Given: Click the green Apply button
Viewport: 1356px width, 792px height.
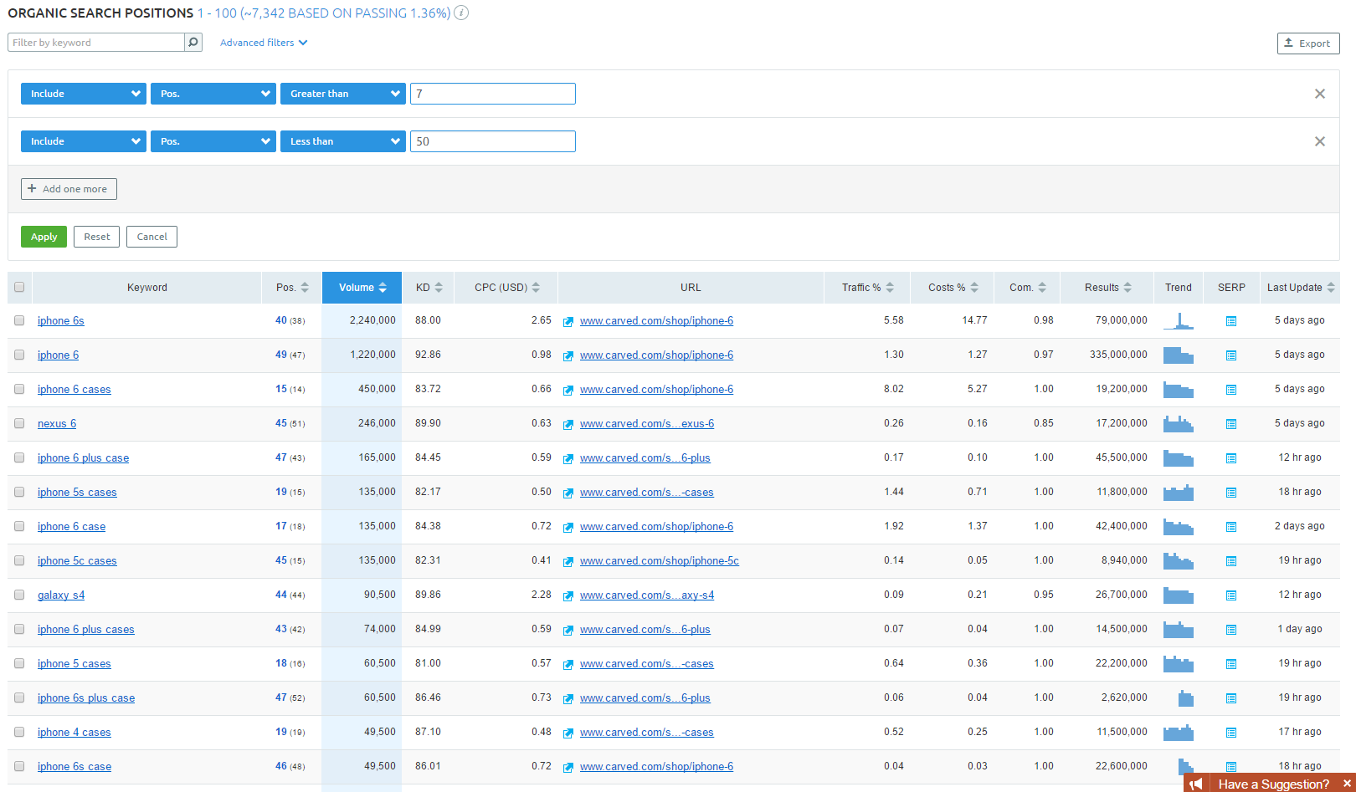Looking at the screenshot, I should (44, 237).
